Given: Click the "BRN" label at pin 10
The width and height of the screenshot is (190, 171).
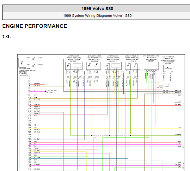Looking at the screenshot, I should point(35,97).
